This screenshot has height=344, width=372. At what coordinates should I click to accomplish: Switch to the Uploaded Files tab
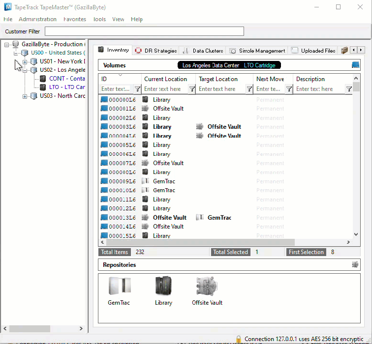pos(313,51)
